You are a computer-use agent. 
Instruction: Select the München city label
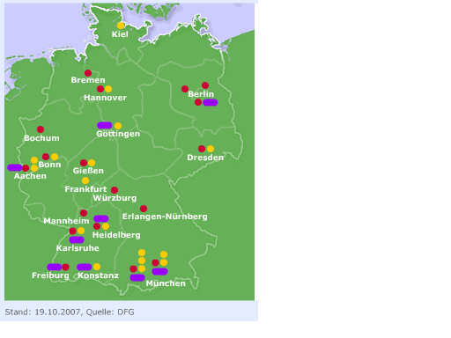click(166, 283)
